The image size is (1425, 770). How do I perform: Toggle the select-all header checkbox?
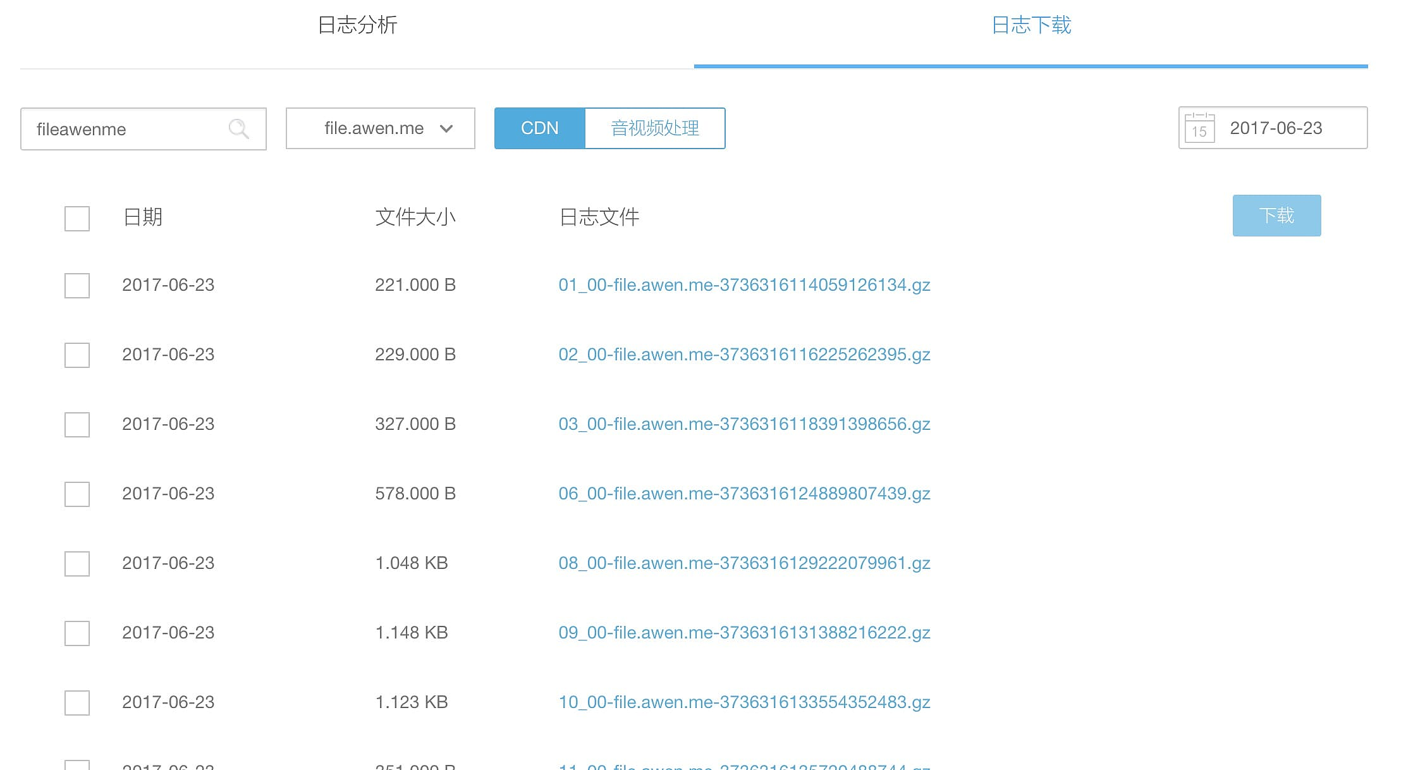tap(77, 219)
